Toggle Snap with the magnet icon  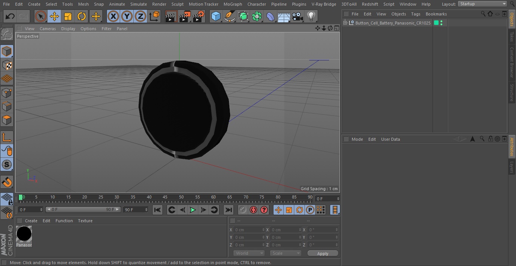7,182
